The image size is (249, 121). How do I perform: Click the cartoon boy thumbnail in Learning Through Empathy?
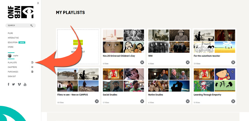tap(225, 74)
